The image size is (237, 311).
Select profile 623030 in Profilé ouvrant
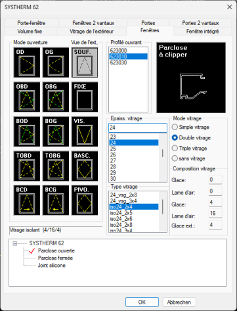point(129,62)
